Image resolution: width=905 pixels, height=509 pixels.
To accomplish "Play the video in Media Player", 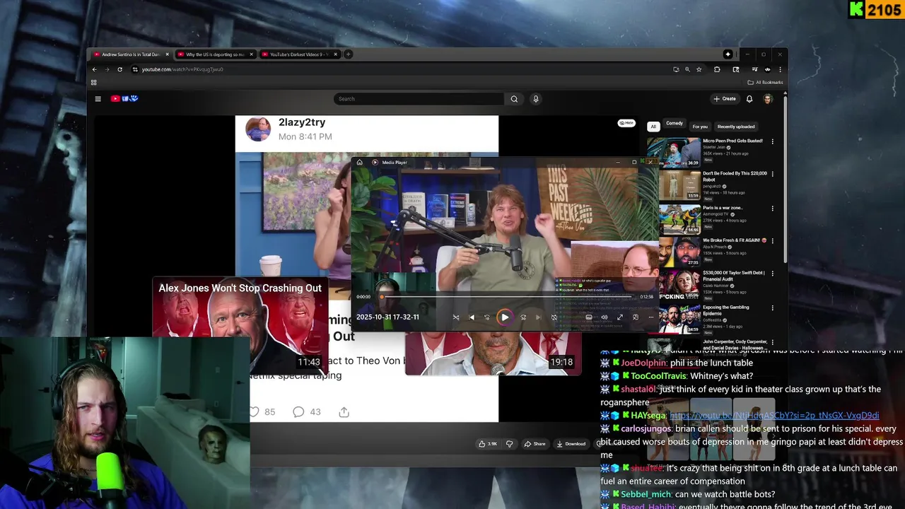I will [504, 317].
